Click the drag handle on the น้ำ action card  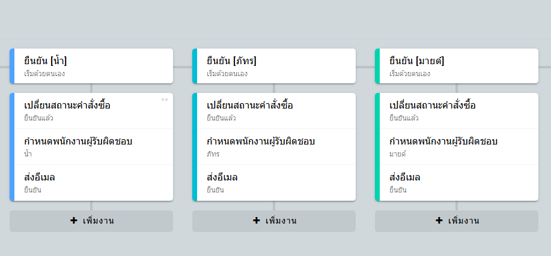[x=165, y=100]
